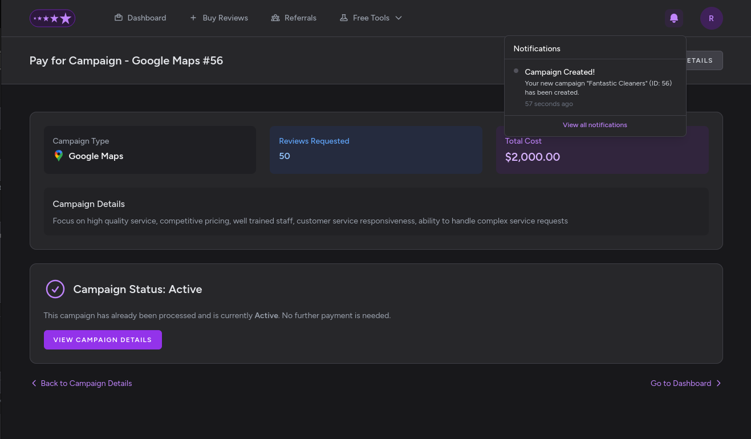Click the Go to Dashboard link

click(x=680, y=383)
